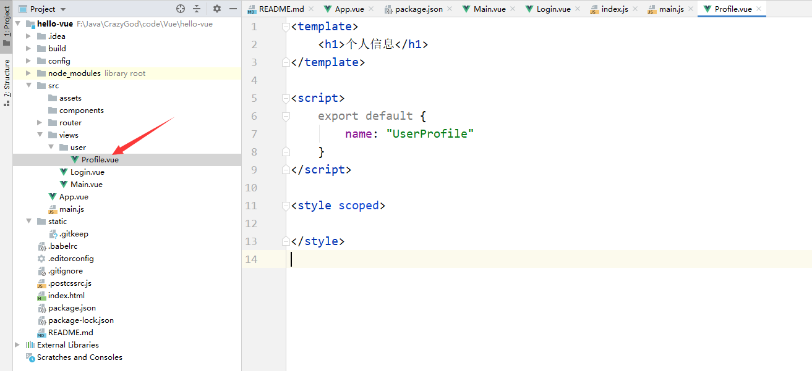Close the App.vue tab
Screen dimensions: 812x371
coord(371,9)
